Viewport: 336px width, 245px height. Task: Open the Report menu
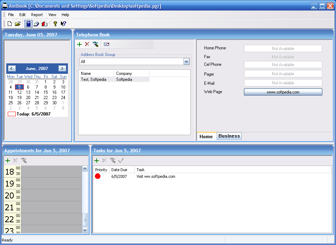pos(37,15)
